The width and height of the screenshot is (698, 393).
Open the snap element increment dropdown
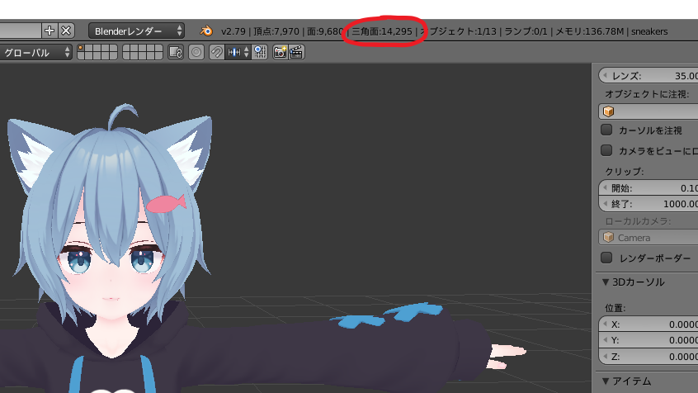[x=238, y=53]
